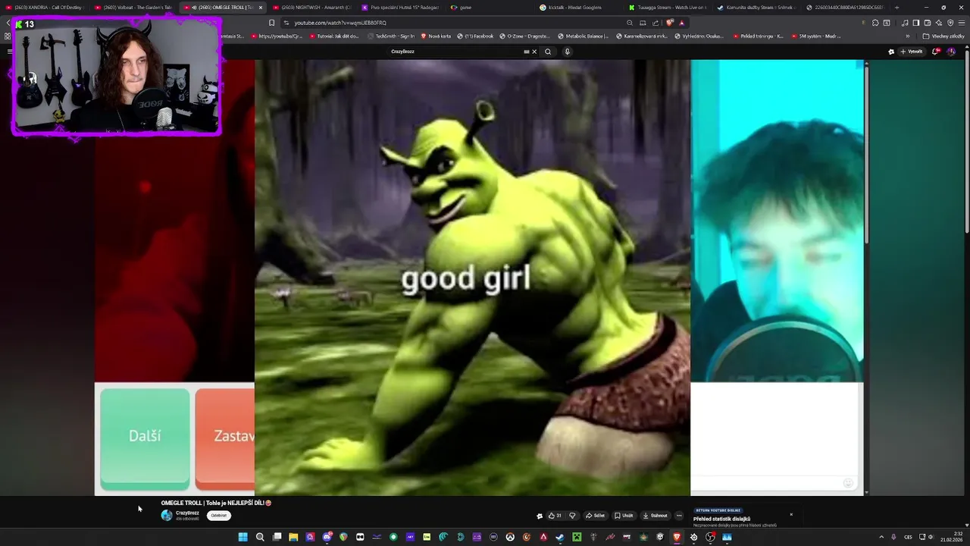The image size is (970, 546).
Task: Switch to the Pivo speciální Radegast tab
Action: pos(400,8)
